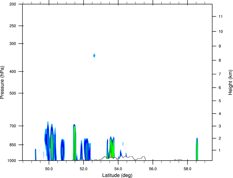Pick the 2 km height label
Image resolution: width=233 pixels, height=178 pixels.
220,138
